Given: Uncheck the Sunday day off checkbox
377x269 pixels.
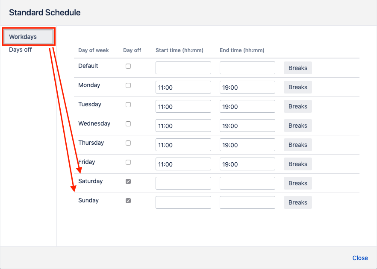Looking at the screenshot, I should (x=128, y=201).
